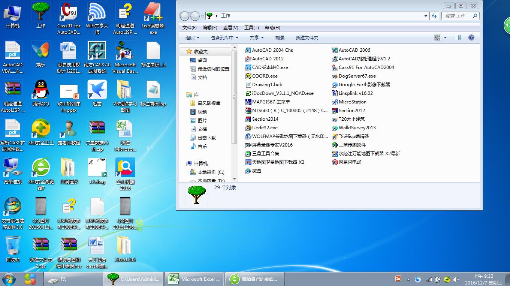Open the 编辑(E) menu
Screen dimensions: 510x286
pyautogui.click(x=210, y=28)
